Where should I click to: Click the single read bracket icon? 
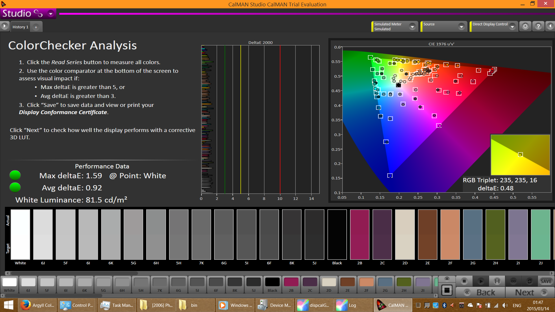[497, 281]
